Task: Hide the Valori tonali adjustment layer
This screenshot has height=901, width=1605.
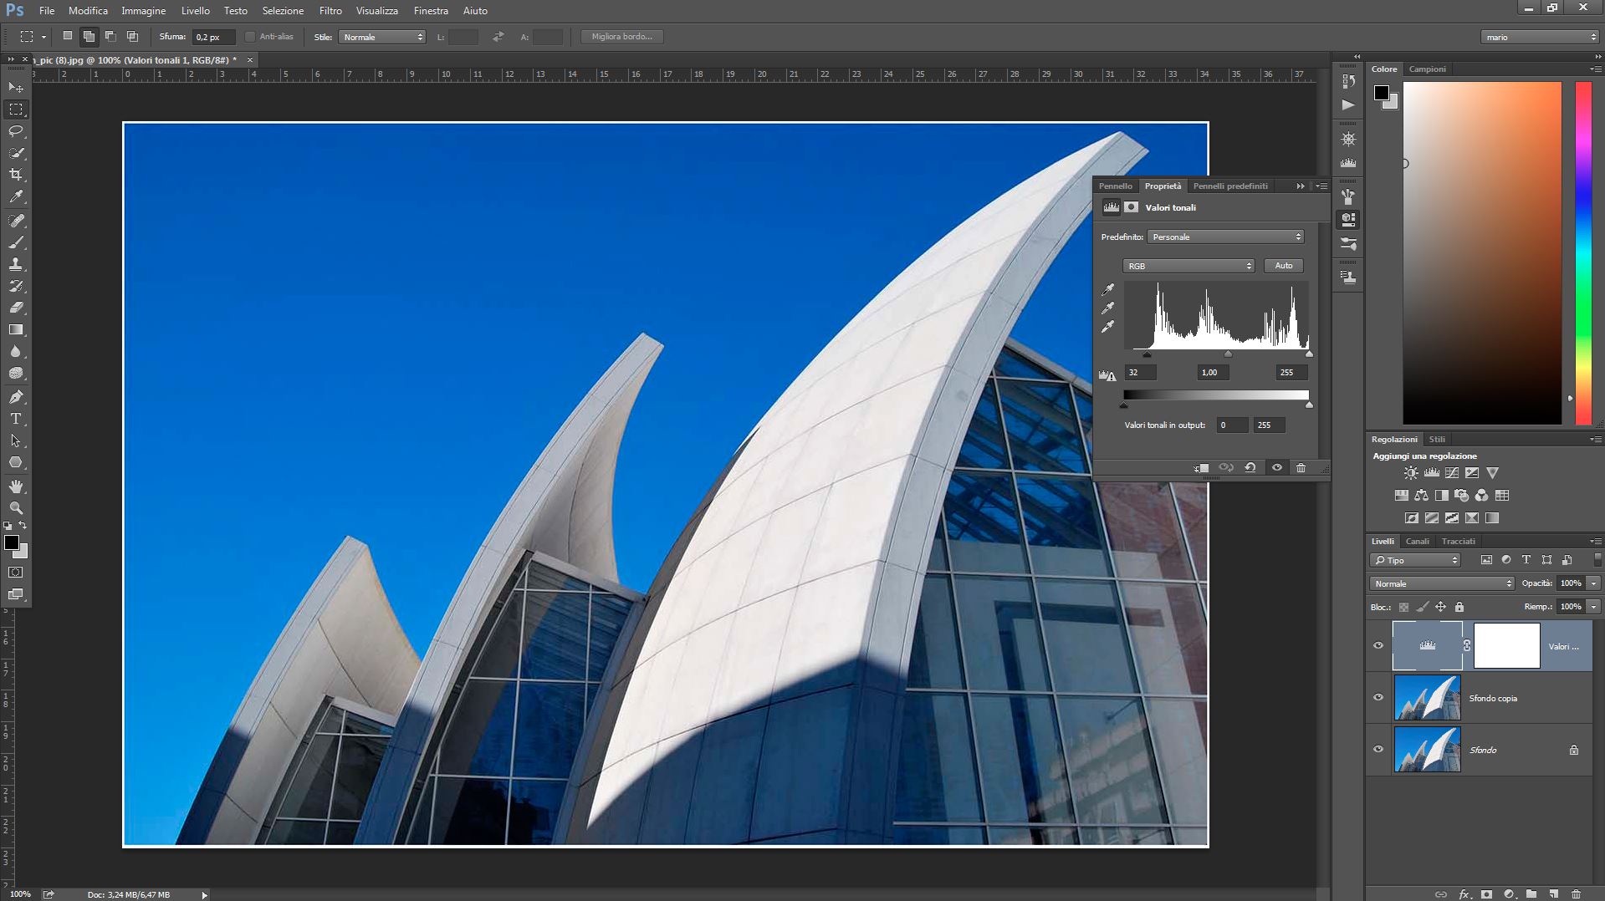Action: coord(1378,645)
